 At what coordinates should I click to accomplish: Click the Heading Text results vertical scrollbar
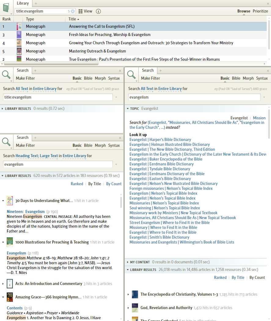coord(121,202)
